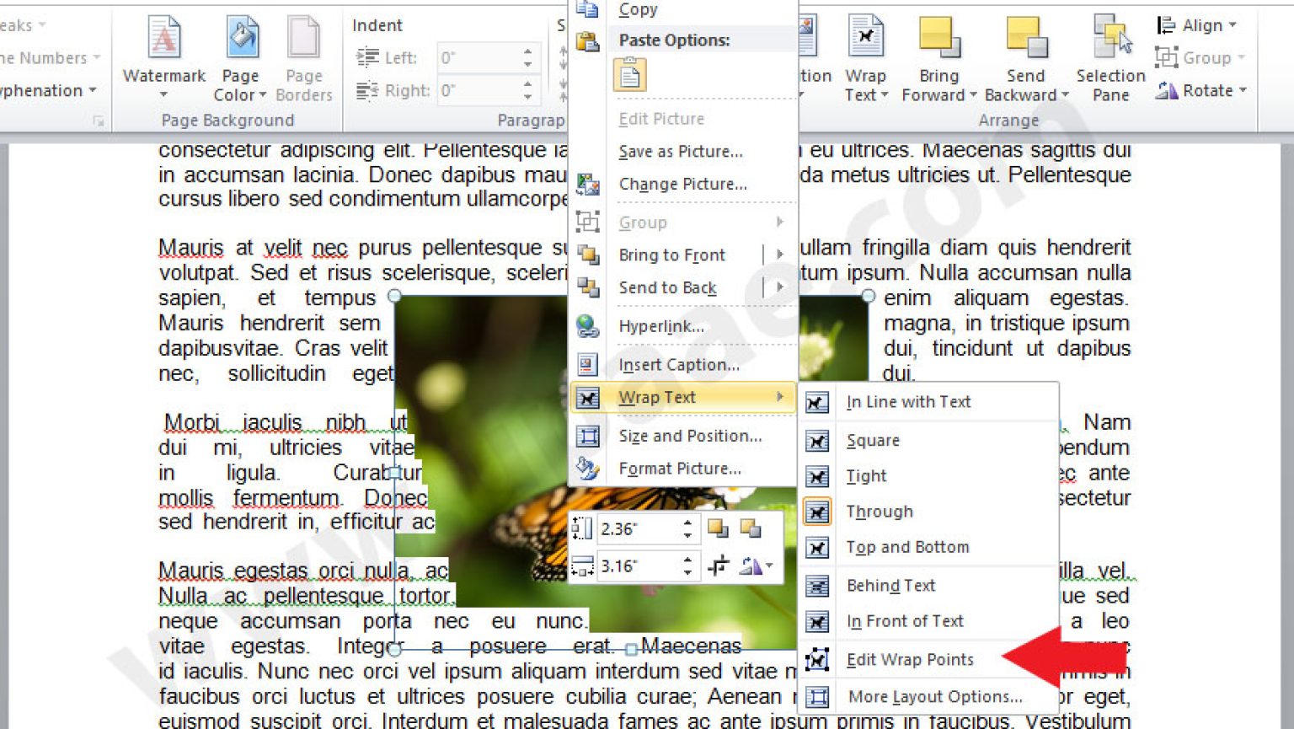Open Format Picture from the context menu
This screenshot has width=1294, height=729.
[x=680, y=468]
